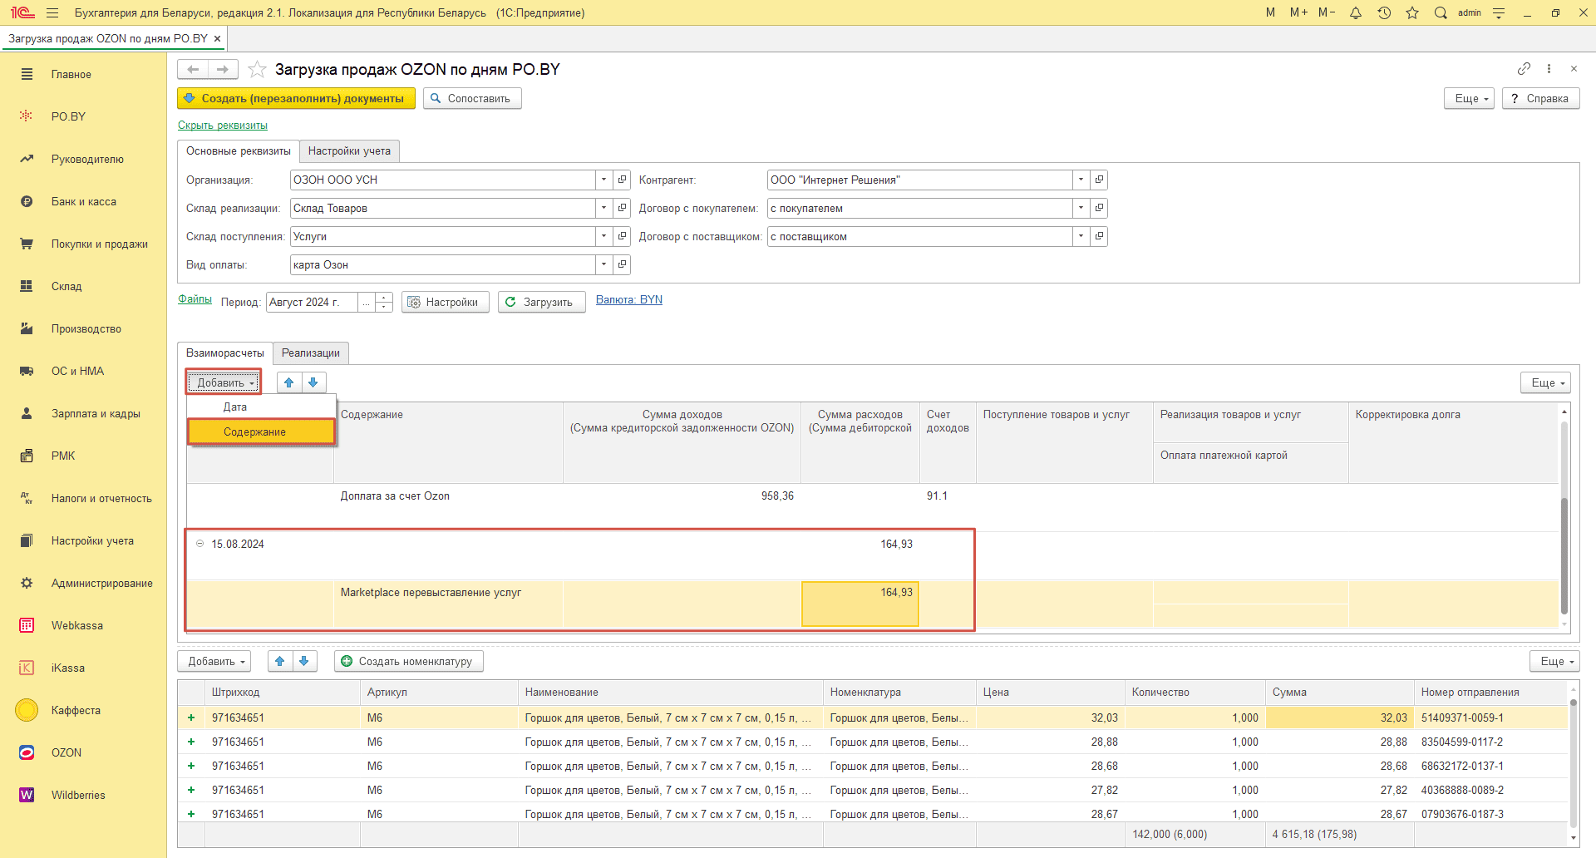This screenshot has width=1596, height=858.
Task: Click the Создать номенклатуру button
Action: point(408,661)
